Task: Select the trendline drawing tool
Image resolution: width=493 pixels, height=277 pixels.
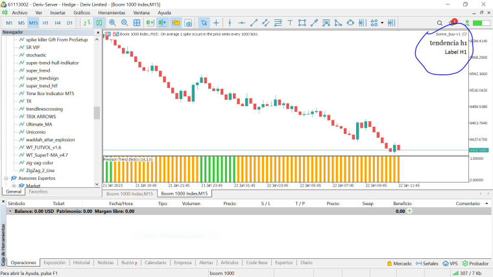Action: pos(254,23)
